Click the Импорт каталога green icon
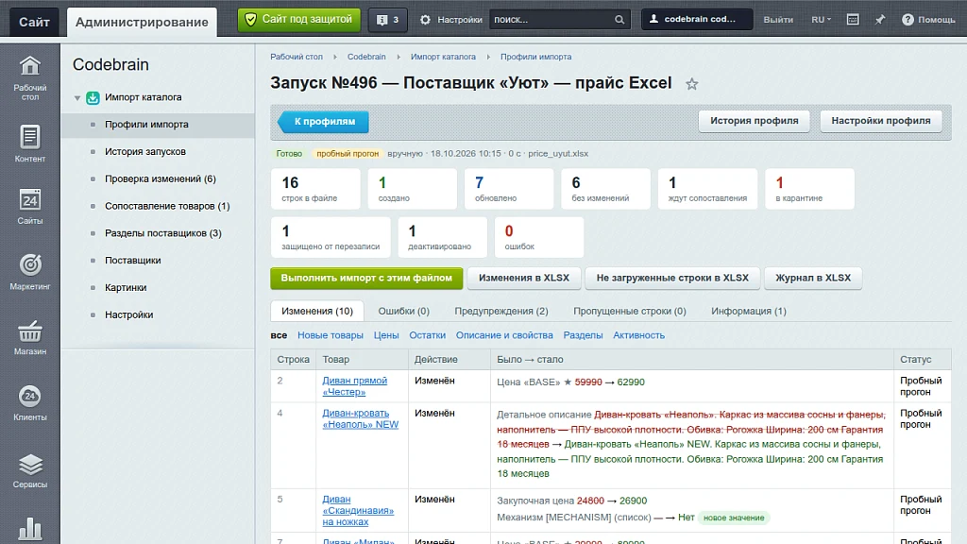The width and height of the screenshot is (967, 544). coord(93,97)
